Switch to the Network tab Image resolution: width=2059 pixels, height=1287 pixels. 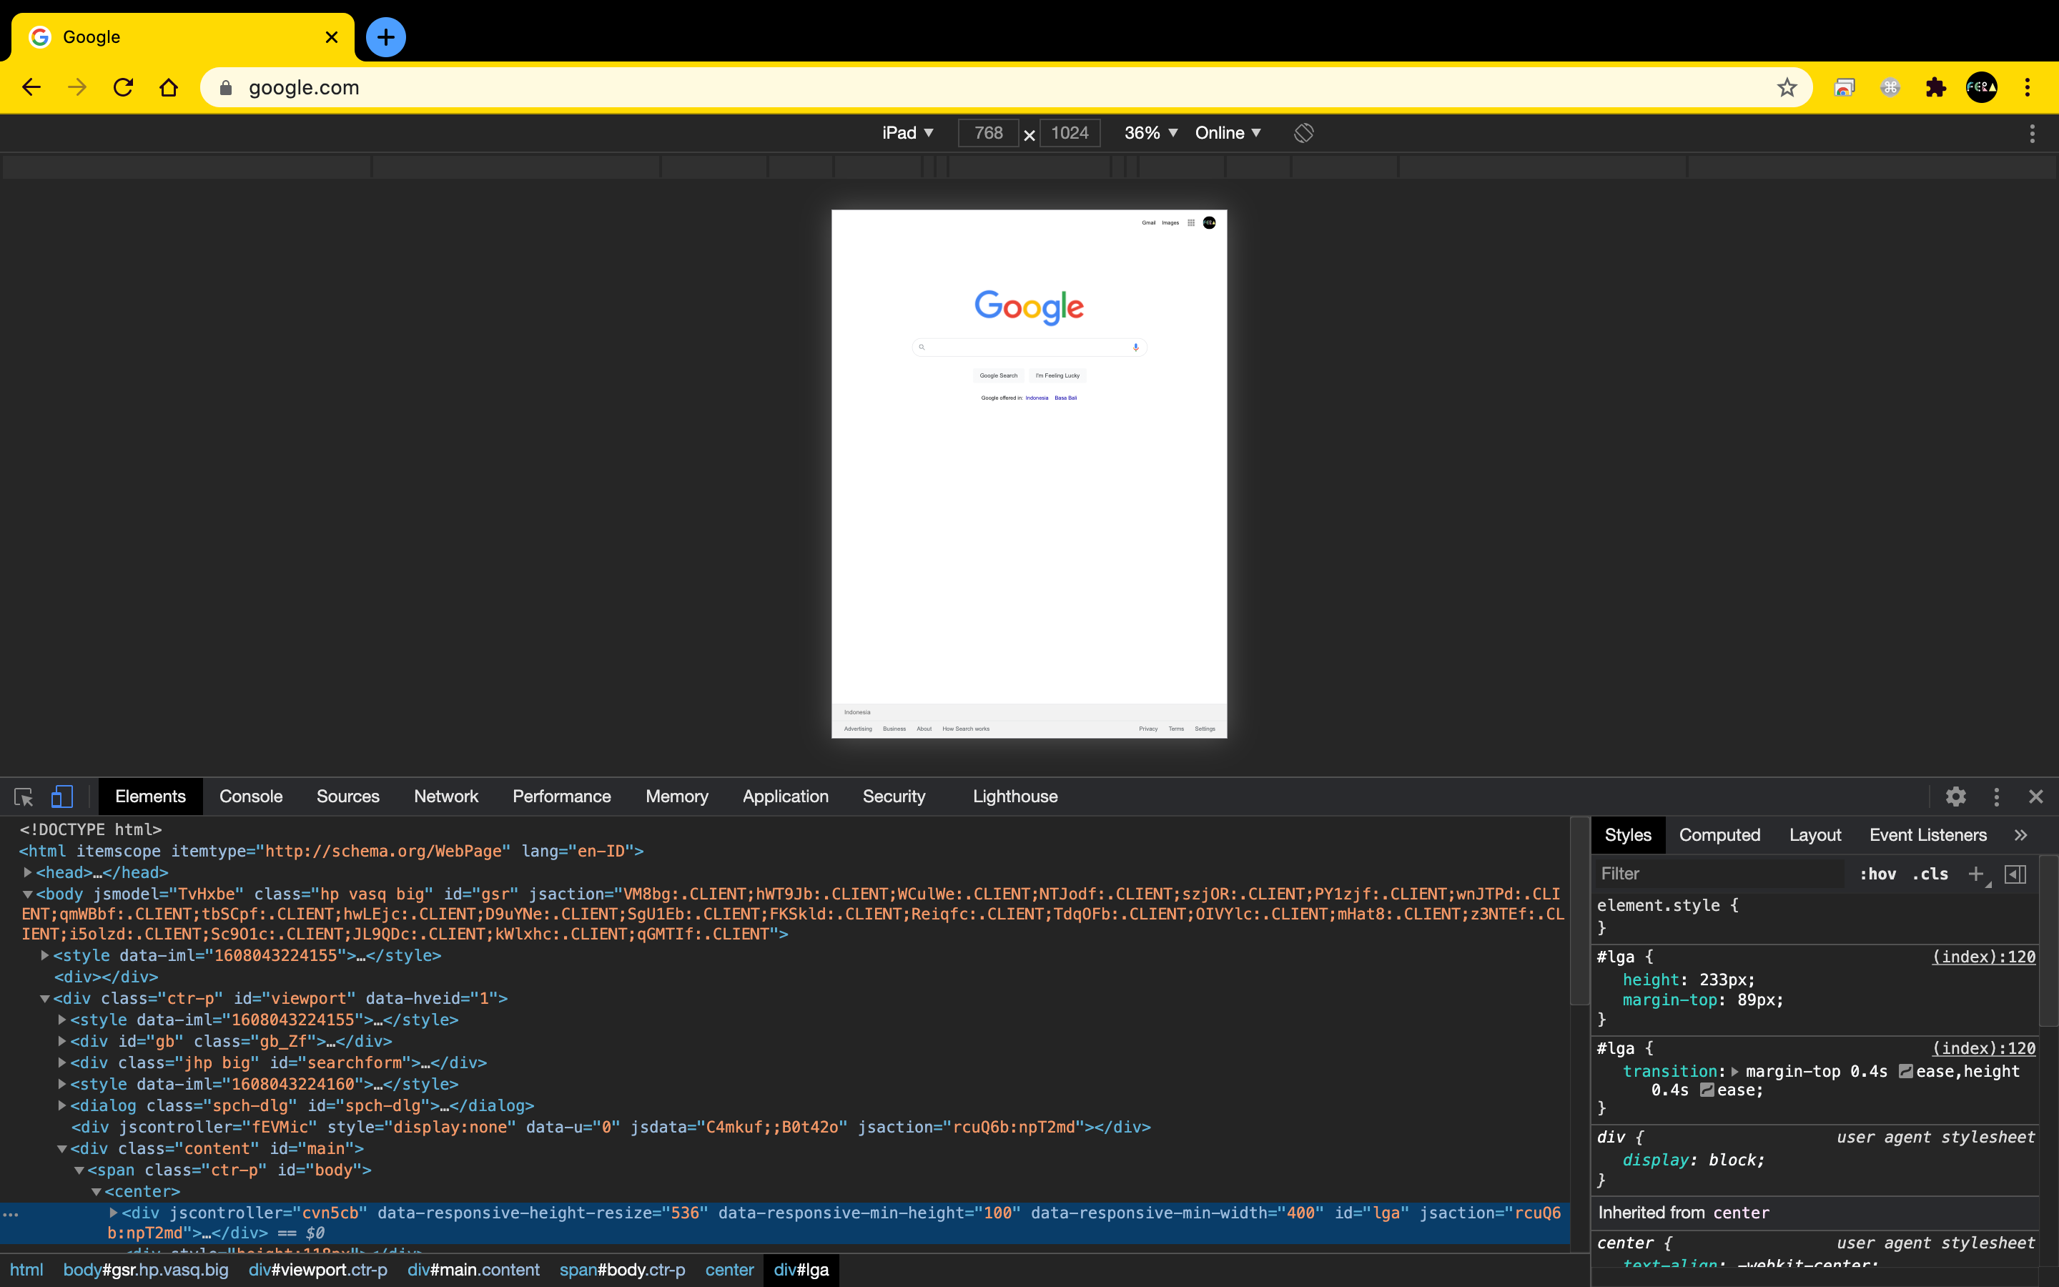click(446, 797)
